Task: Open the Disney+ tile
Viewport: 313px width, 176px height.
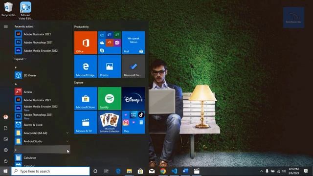Action: (134, 98)
